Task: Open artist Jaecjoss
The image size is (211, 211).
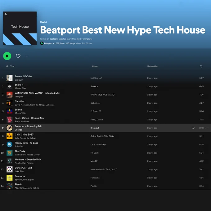Action: pyautogui.click(x=19, y=97)
